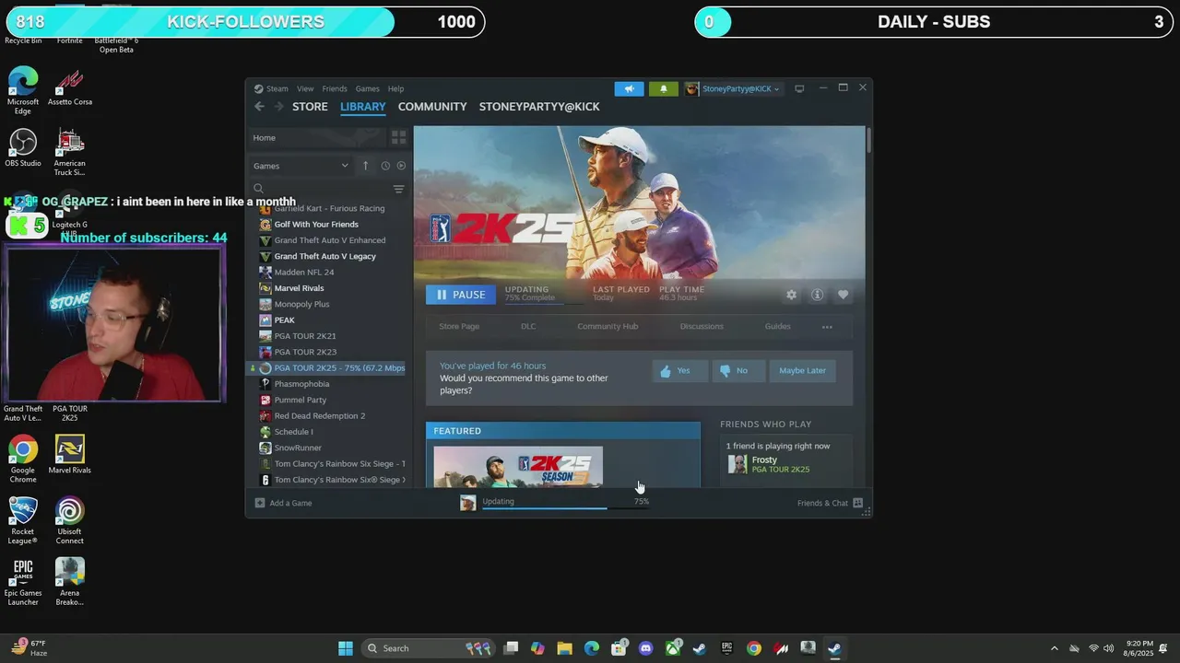1180x663 pixels.
Task: Open Google Chrome from the taskbar
Action: point(754,648)
